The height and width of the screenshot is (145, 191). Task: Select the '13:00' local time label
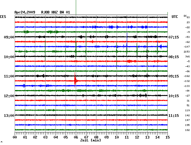pos(9,115)
